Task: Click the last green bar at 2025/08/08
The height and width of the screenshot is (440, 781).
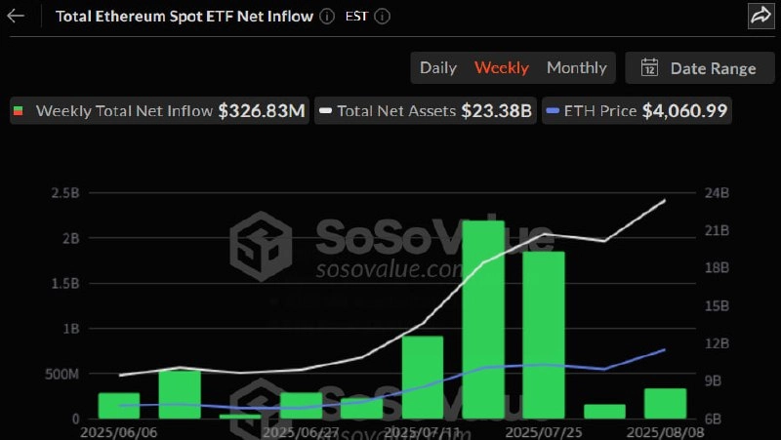Action: [x=665, y=404]
